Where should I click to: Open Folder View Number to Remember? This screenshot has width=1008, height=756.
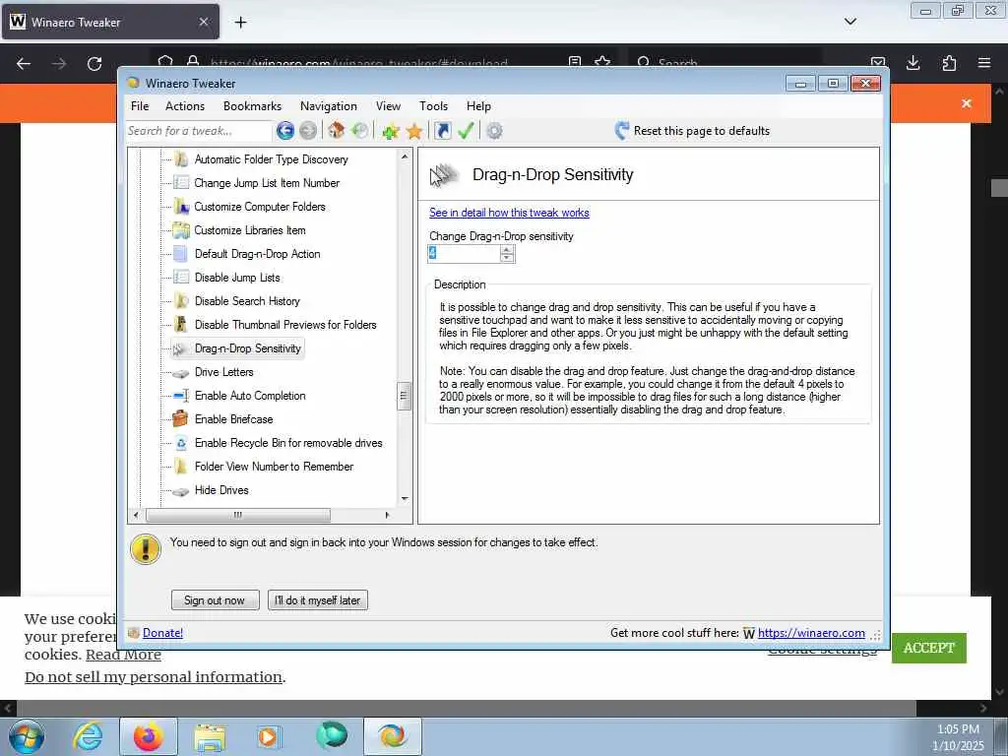(x=274, y=467)
